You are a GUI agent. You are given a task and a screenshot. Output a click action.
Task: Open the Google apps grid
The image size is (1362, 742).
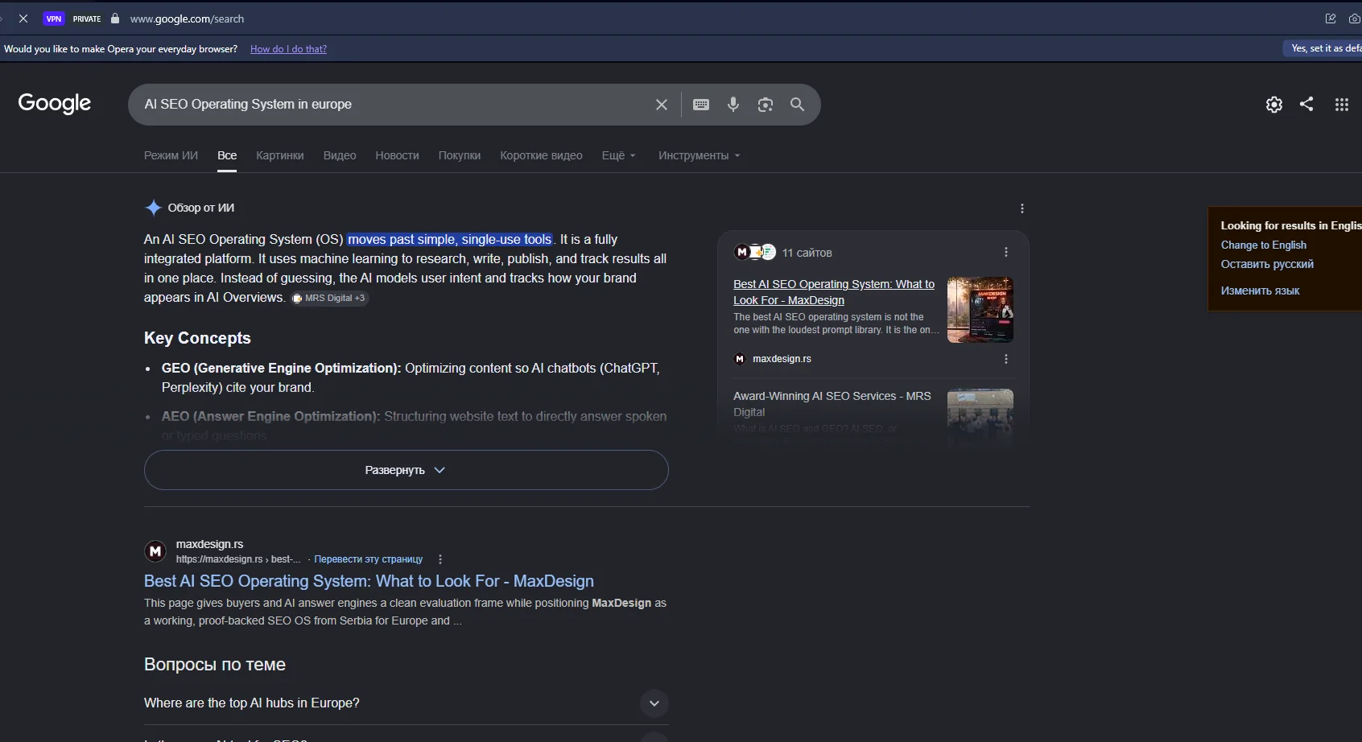pyautogui.click(x=1342, y=105)
